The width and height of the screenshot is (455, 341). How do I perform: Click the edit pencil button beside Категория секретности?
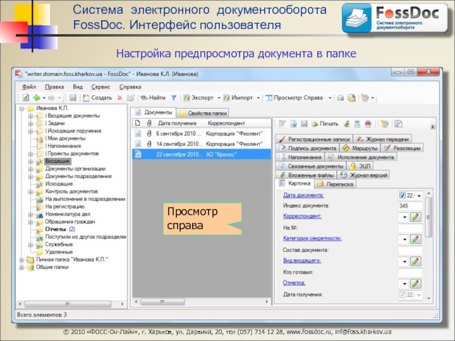click(416, 239)
